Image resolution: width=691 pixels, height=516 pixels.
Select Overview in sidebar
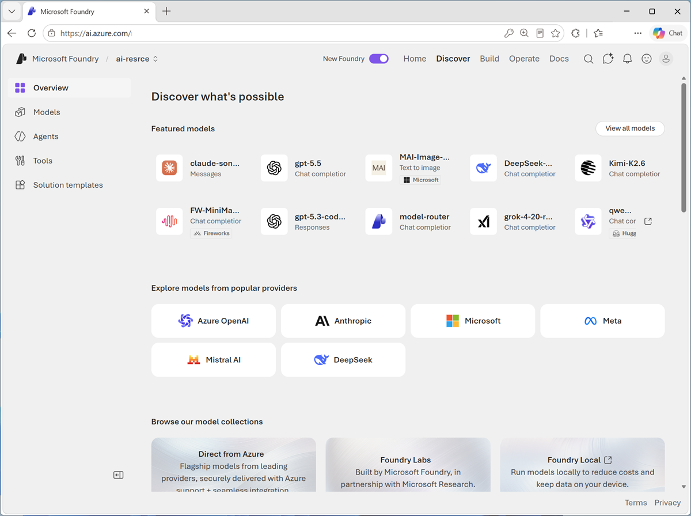pos(69,88)
